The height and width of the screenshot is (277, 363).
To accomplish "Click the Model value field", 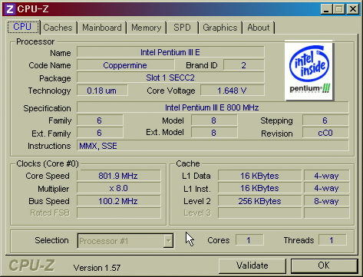I will pos(214,120).
